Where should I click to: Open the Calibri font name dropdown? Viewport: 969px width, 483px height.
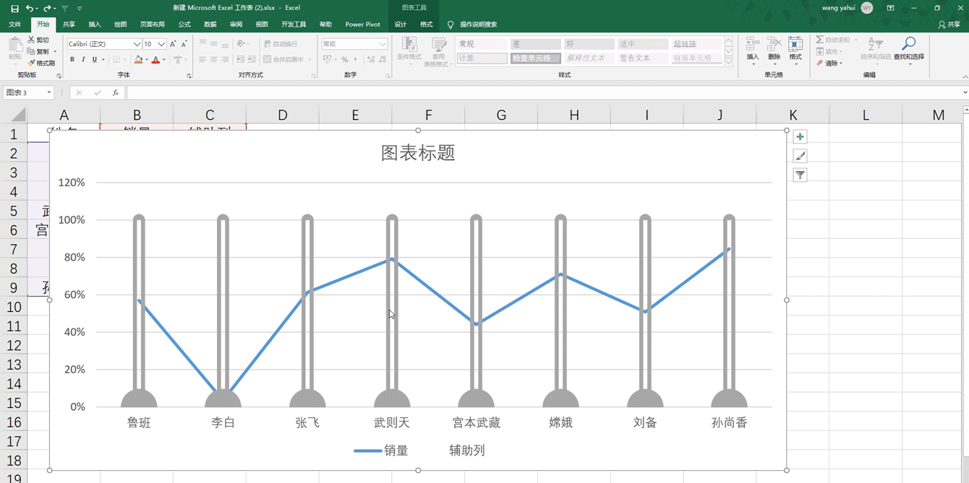(x=137, y=44)
